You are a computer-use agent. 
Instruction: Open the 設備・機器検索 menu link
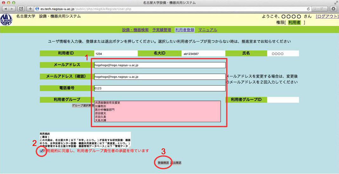135,30
